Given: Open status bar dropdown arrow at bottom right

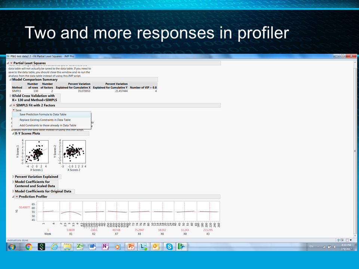Looking at the screenshot, I should pos(351,240).
